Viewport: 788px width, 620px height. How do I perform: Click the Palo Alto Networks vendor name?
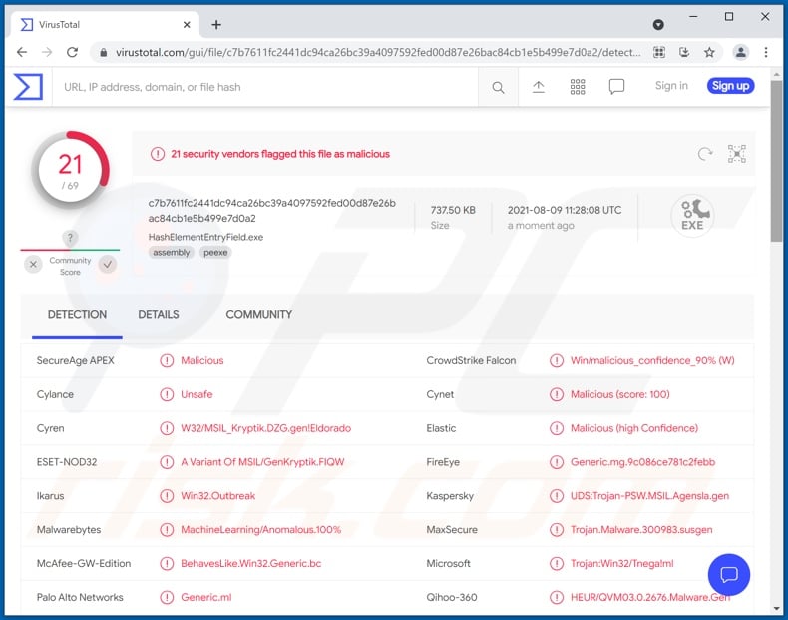(80, 597)
